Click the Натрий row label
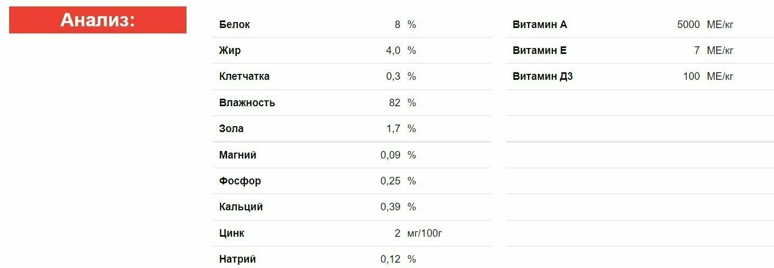Viewport: 774px width, 268px height. pos(237,259)
